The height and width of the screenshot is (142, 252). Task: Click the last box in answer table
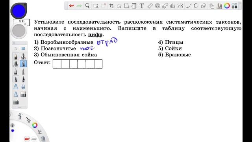[x=98, y=64]
